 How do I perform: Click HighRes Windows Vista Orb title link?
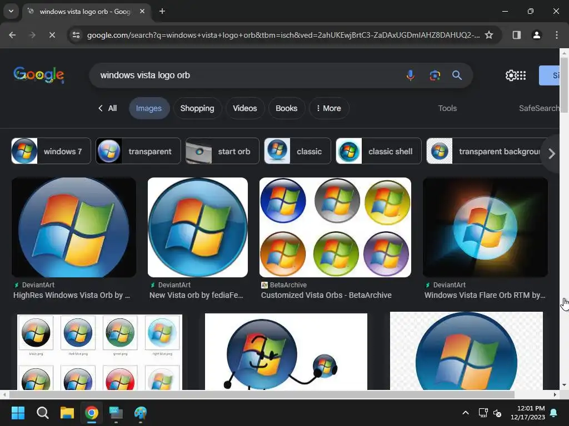pos(72,295)
